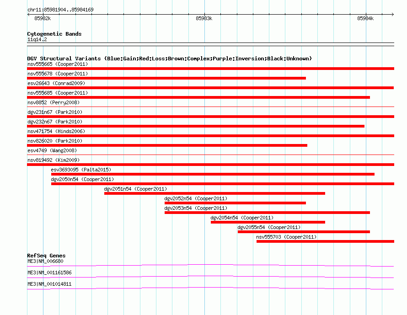Click variant label dgv231n67 (Park2010)

pos(55,112)
